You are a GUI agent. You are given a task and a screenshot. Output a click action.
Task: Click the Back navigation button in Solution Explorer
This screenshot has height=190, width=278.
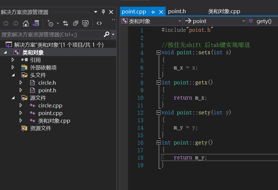[x=6, y=23]
